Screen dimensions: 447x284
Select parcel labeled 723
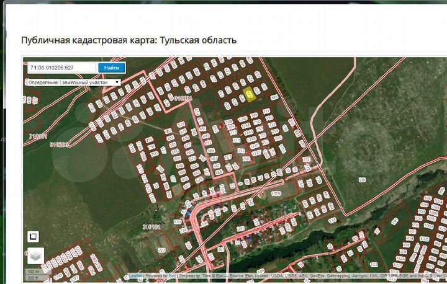161,250
